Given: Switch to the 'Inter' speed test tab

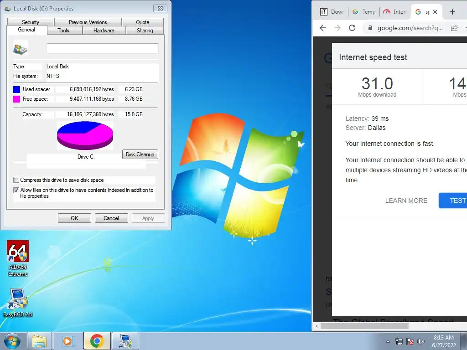Looking at the screenshot, I should 395,12.
